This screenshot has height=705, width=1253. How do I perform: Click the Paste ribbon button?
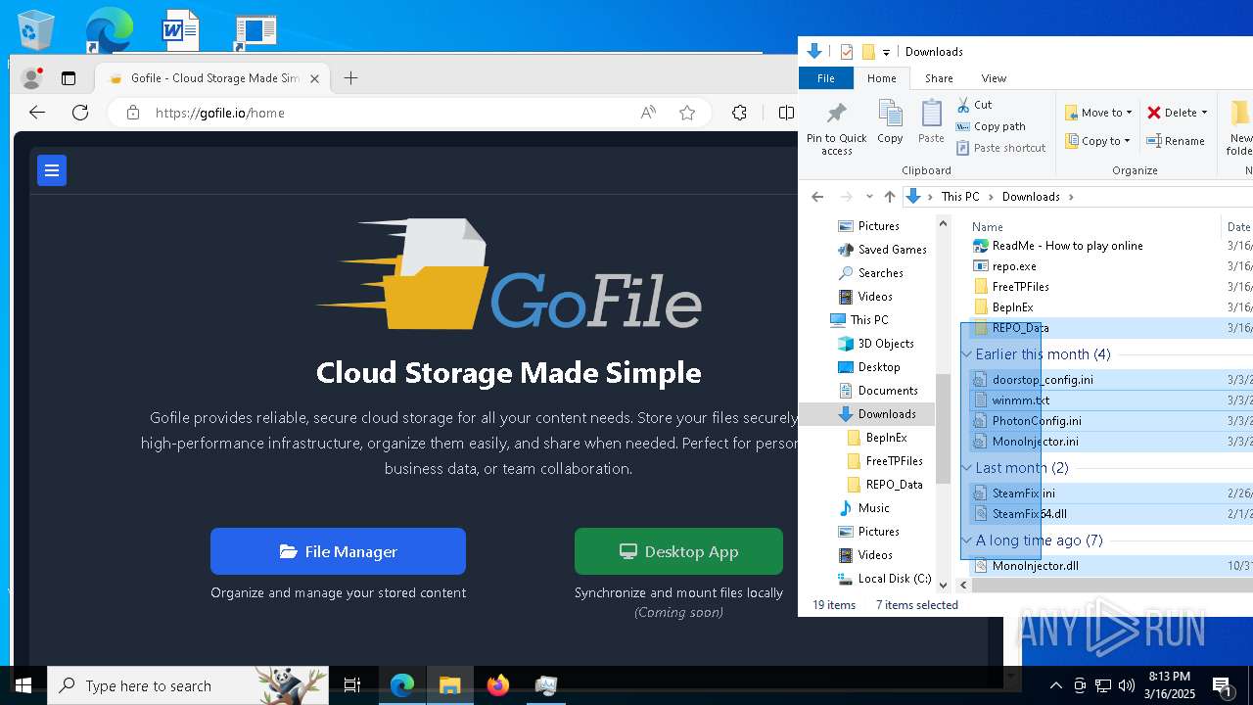point(931,121)
